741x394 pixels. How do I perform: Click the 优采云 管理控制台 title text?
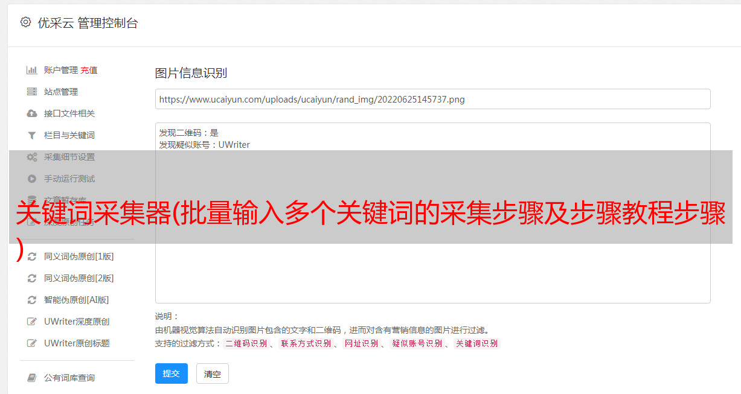88,23
